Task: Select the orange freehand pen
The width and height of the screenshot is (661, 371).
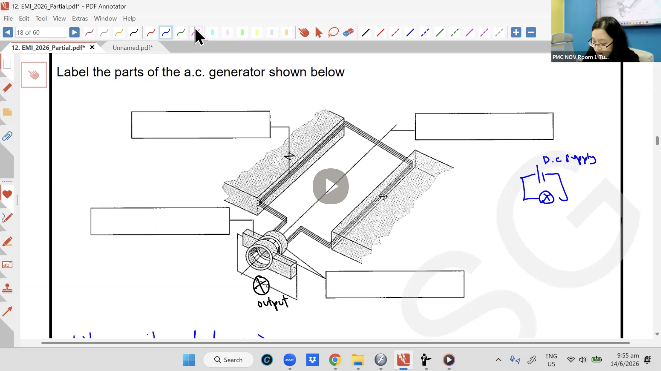Action: pyautogui.click(x=119, y=32)
